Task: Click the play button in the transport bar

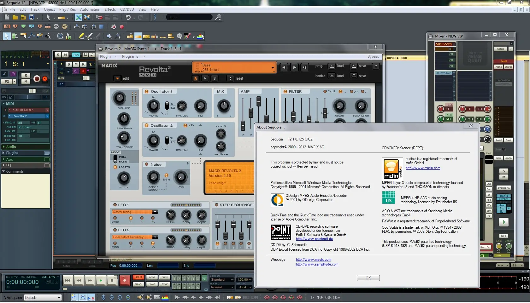Action: (101, 280)
